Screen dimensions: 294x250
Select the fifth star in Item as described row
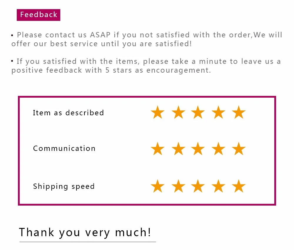pos(238,112)
